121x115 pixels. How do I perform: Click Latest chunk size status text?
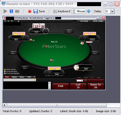pyautogui.click(x=74, y=111)
